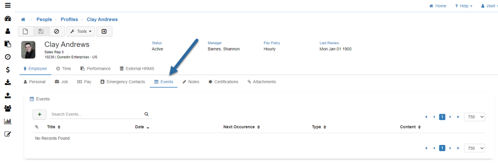Click Clay Andrews profile photo
498x164 pixels.
coord(28,50)
